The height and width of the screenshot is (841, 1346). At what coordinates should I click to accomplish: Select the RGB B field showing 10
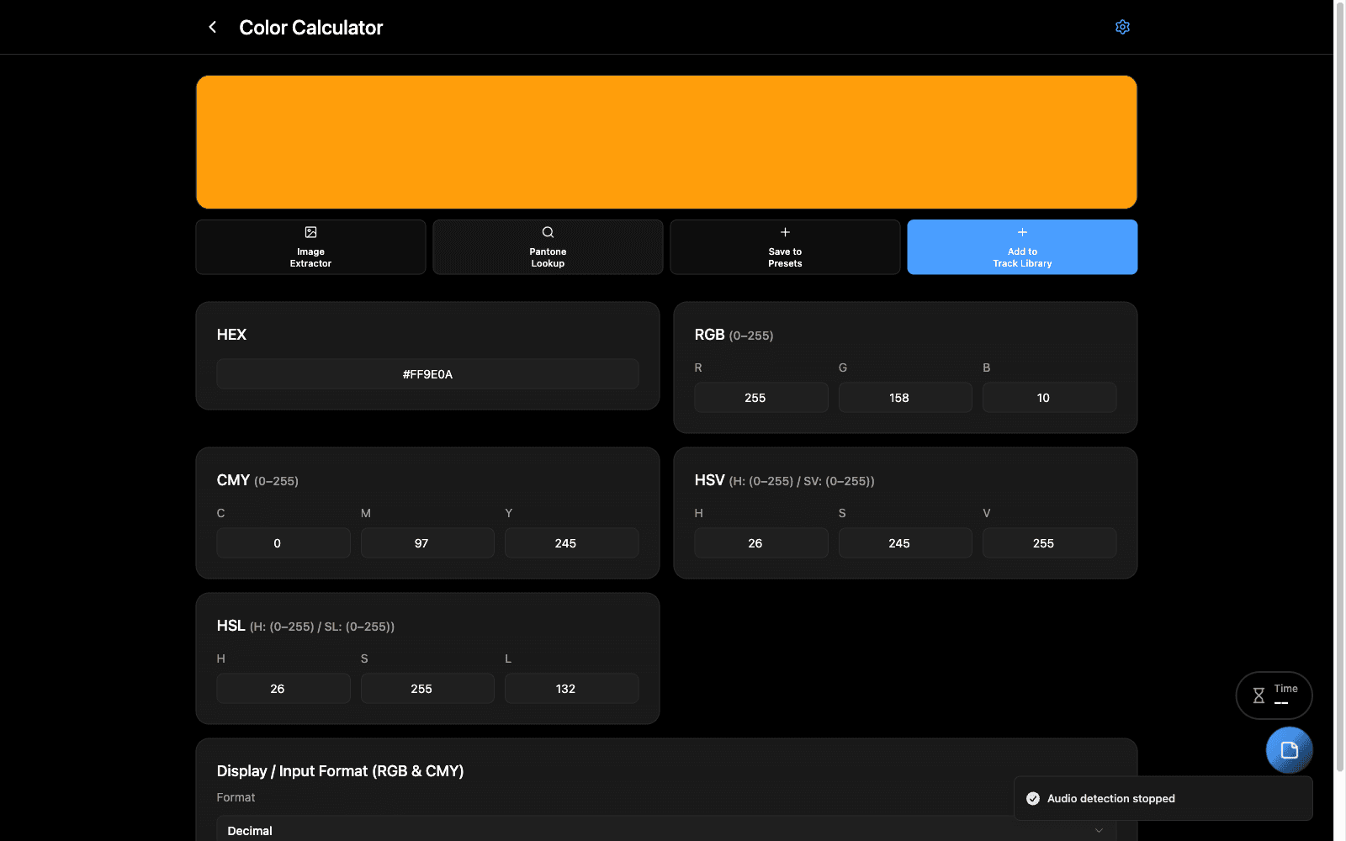coord(1049,398)
